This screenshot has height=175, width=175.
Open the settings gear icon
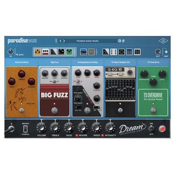(120, 41)
